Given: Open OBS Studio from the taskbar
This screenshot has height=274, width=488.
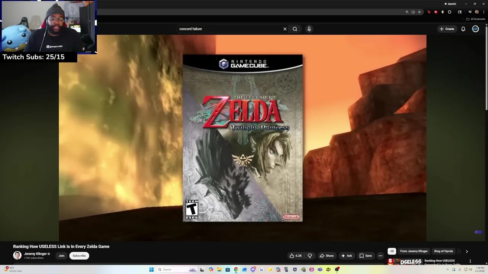Looking at the screenshot, I should [337, 269].
